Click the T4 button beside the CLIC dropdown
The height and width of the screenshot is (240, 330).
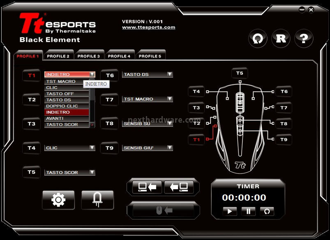point(32,148)
